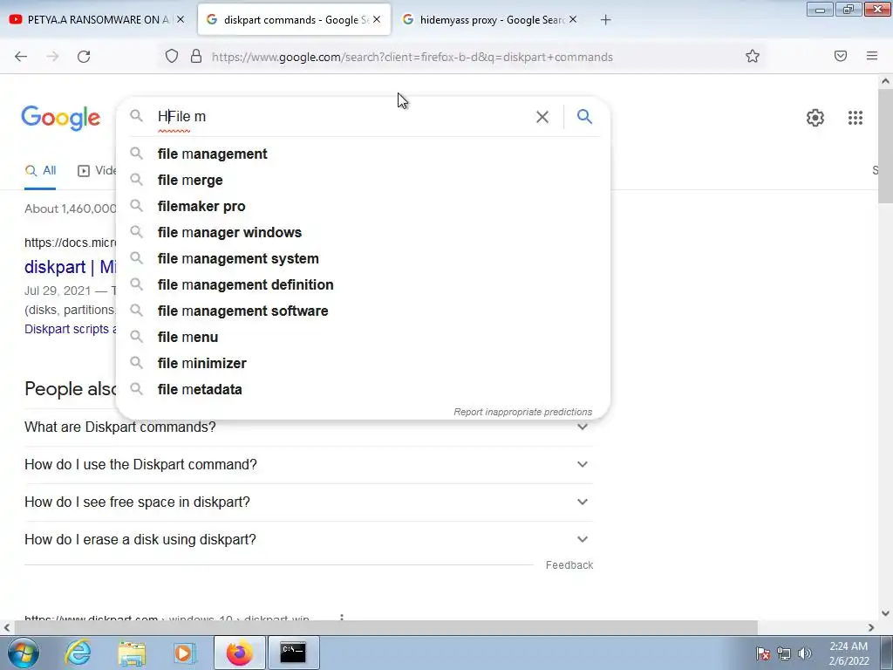This screenshot has height=670, width=893.
Task: Expand 'What are Diskpart commands?' question
Action: pos(309,427)
